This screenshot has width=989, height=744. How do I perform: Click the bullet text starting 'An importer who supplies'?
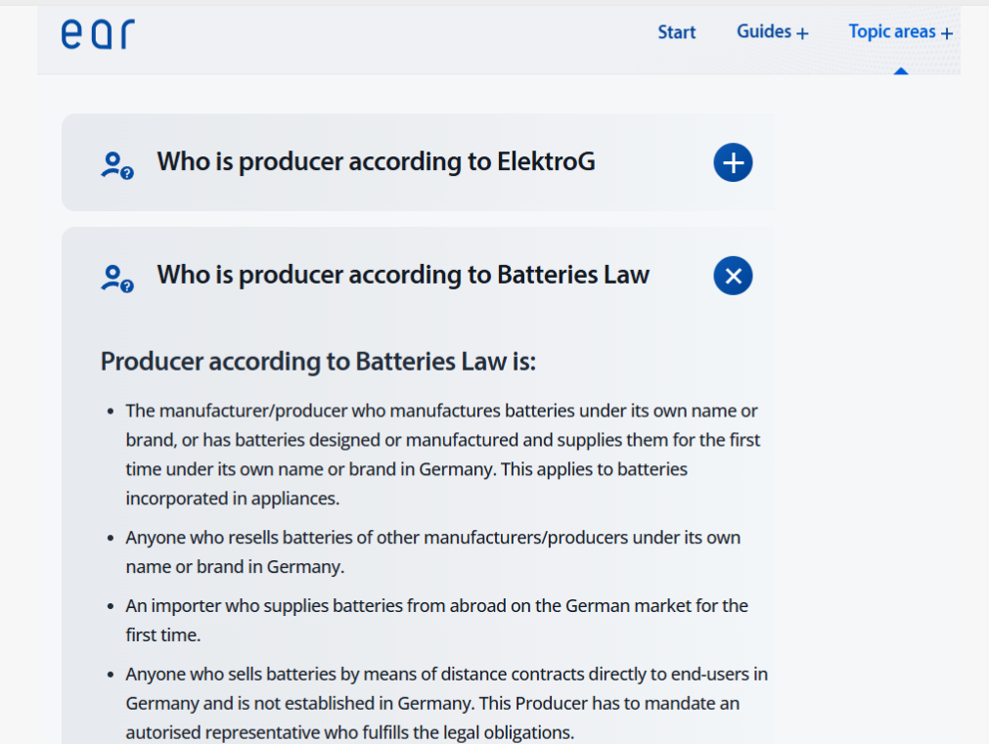436,620
